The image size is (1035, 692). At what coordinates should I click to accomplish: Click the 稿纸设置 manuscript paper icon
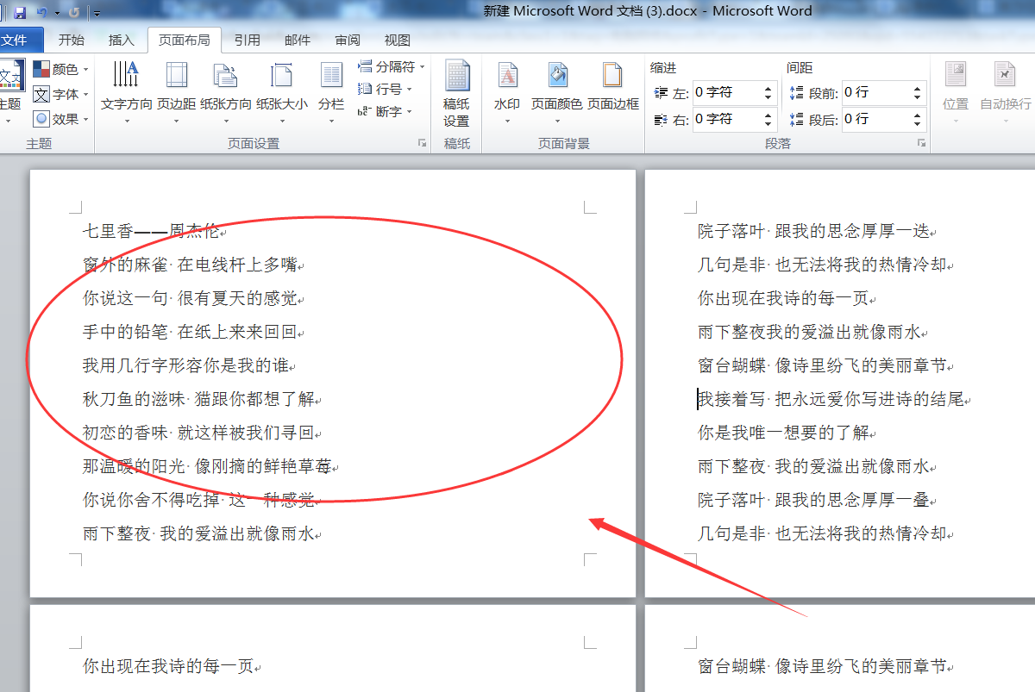click(457, 76)
